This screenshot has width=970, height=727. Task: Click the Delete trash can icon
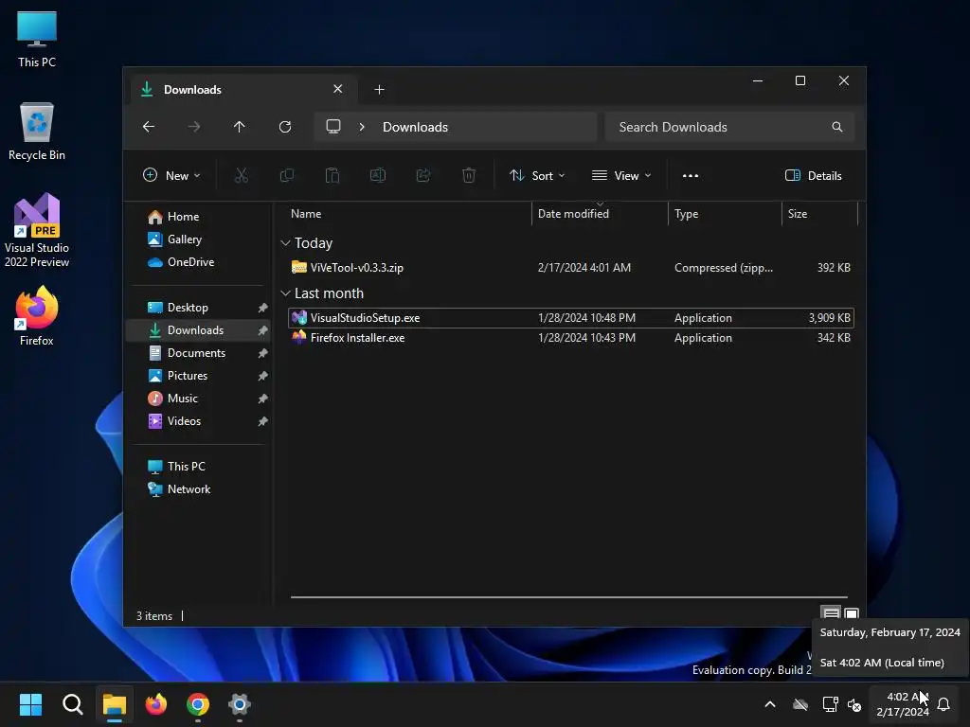point(469,175)
